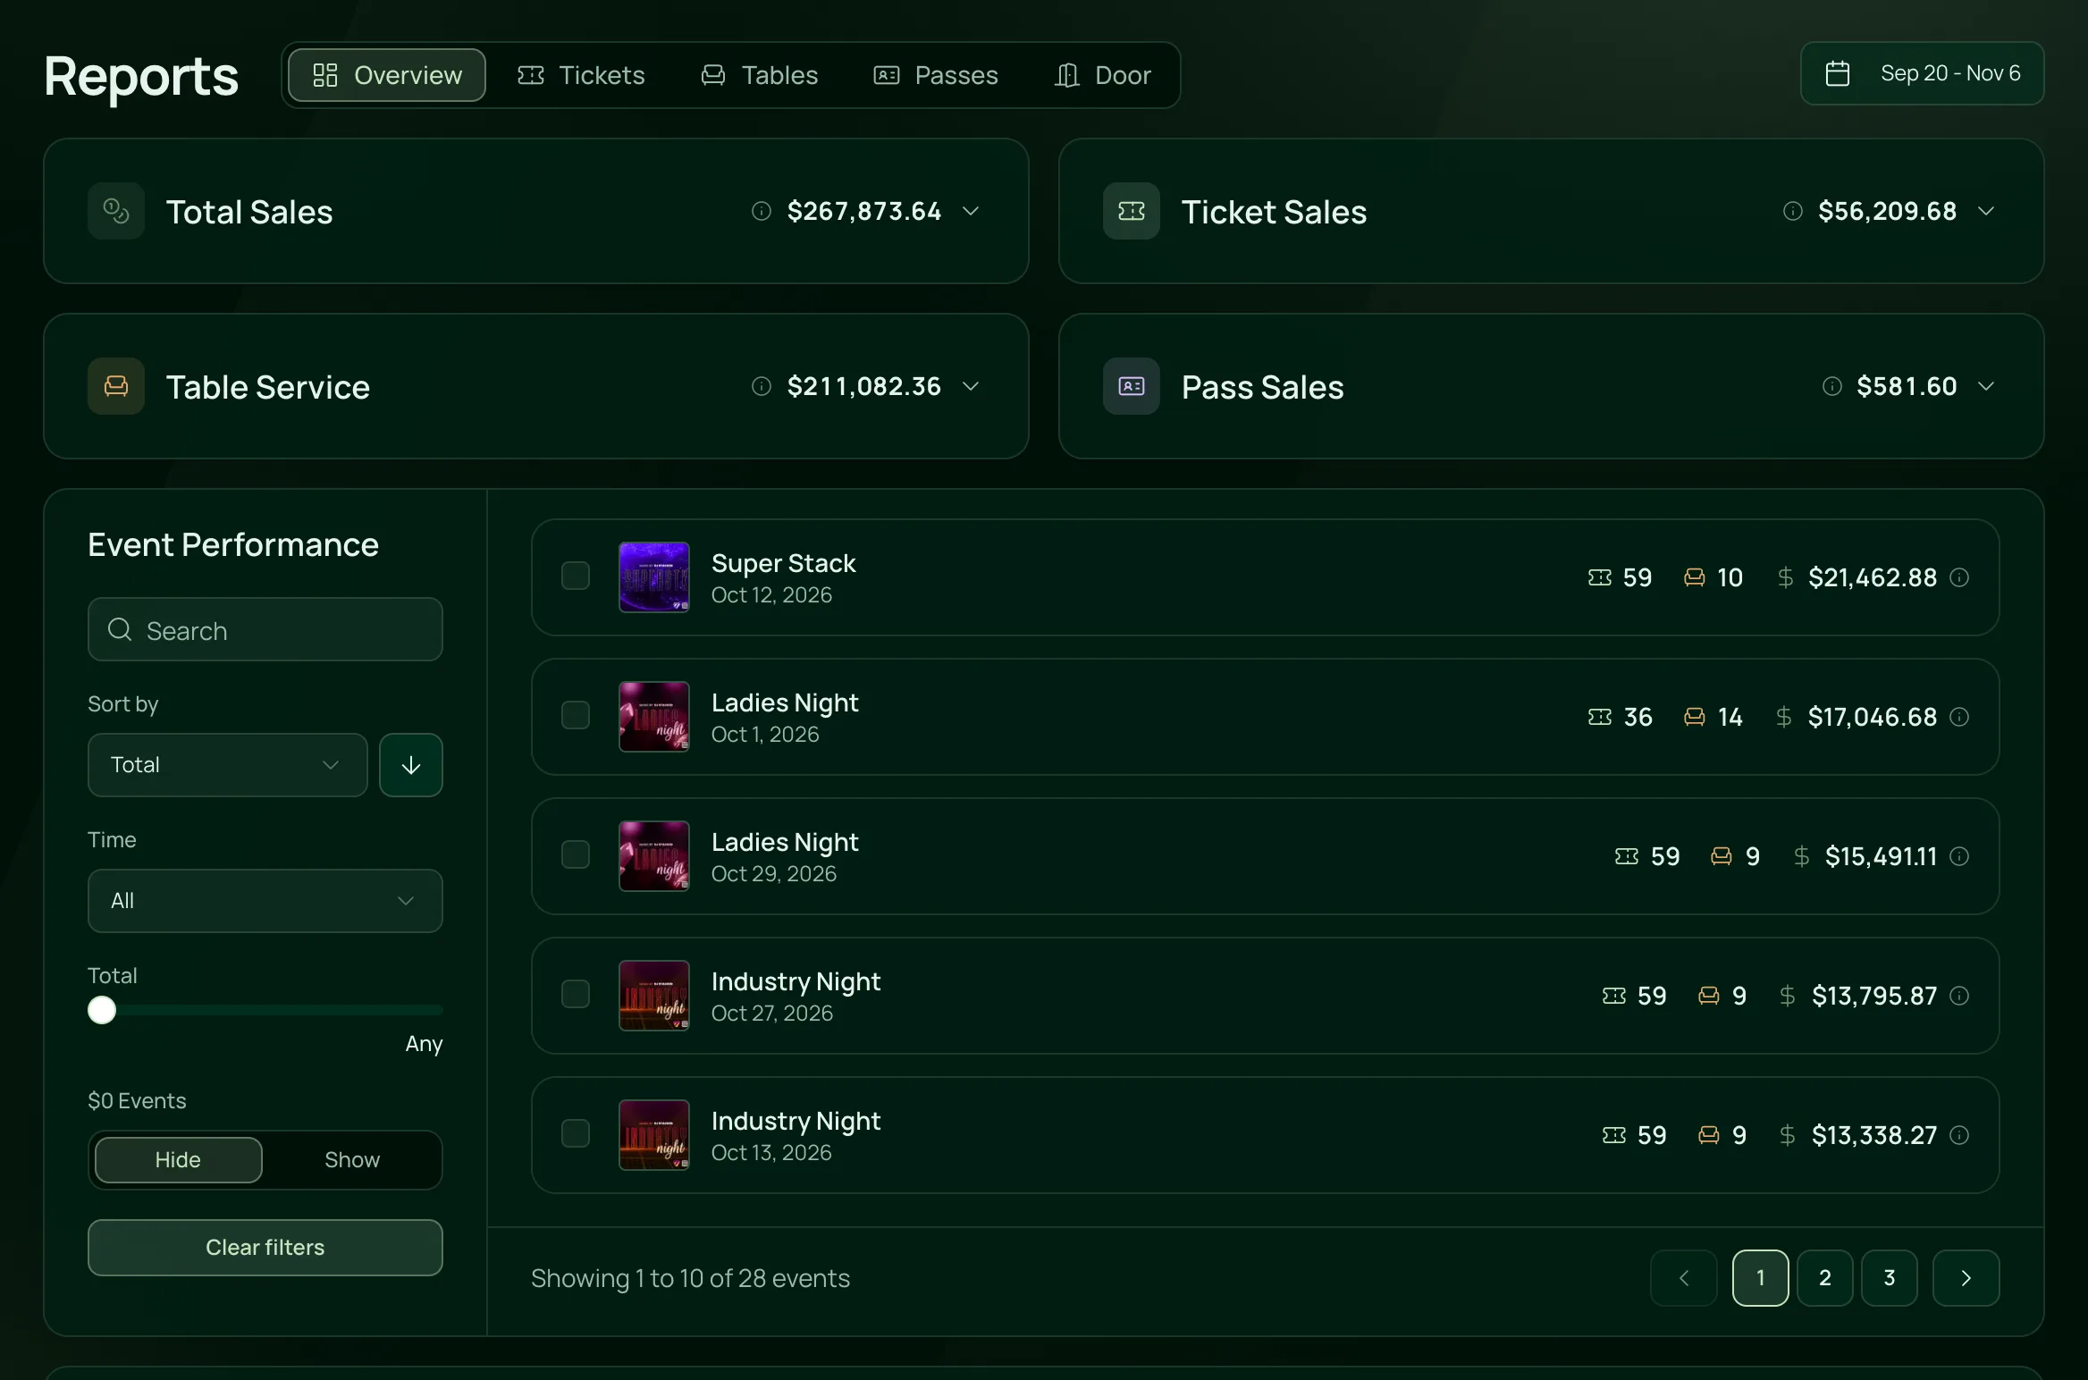
Task: Click the Total Sales coins icon
Action: pos(116,211)
